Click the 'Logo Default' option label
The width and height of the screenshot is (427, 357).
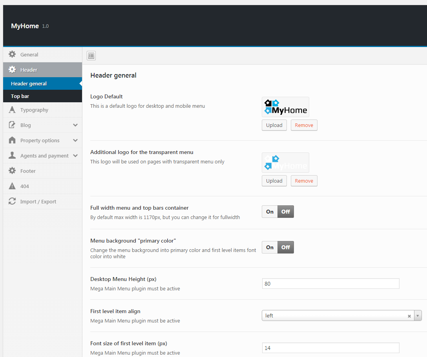click(106, 96)
